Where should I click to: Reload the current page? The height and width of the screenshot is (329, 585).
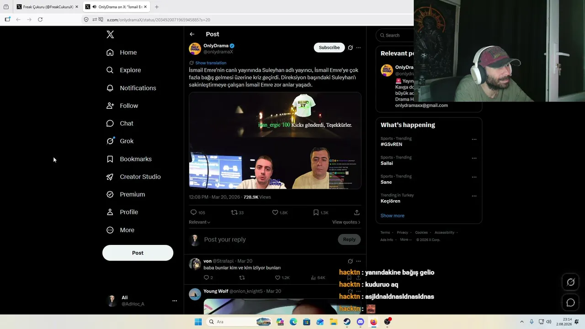click(40, 20)
